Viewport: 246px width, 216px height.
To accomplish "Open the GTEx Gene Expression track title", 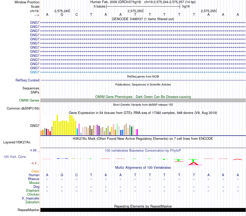I will tap(143, 113).
